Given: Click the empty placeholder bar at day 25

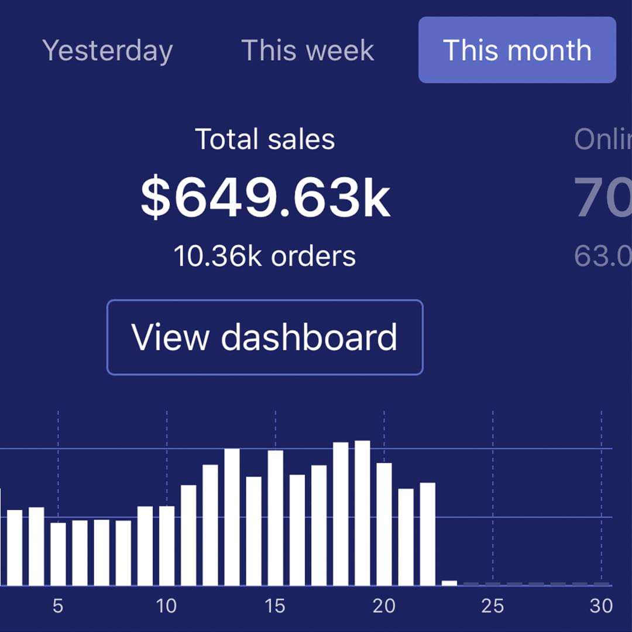Looking at the screenshot, I should tap(493, 584).
